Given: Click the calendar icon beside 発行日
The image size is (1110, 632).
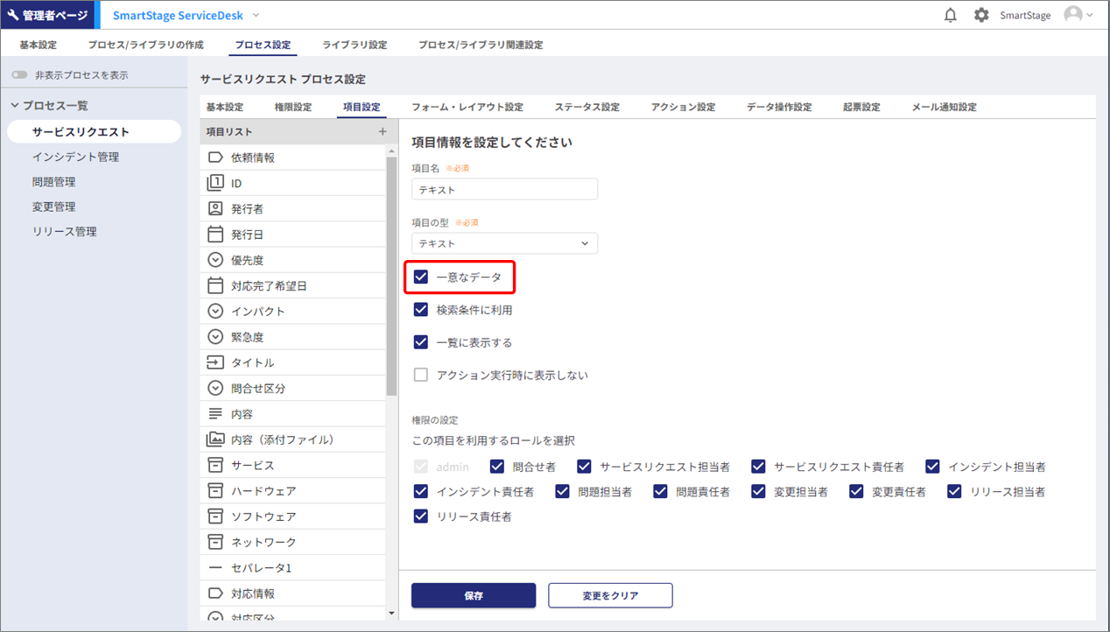Looking at the screenshot, I should click(x=215, y=235).
